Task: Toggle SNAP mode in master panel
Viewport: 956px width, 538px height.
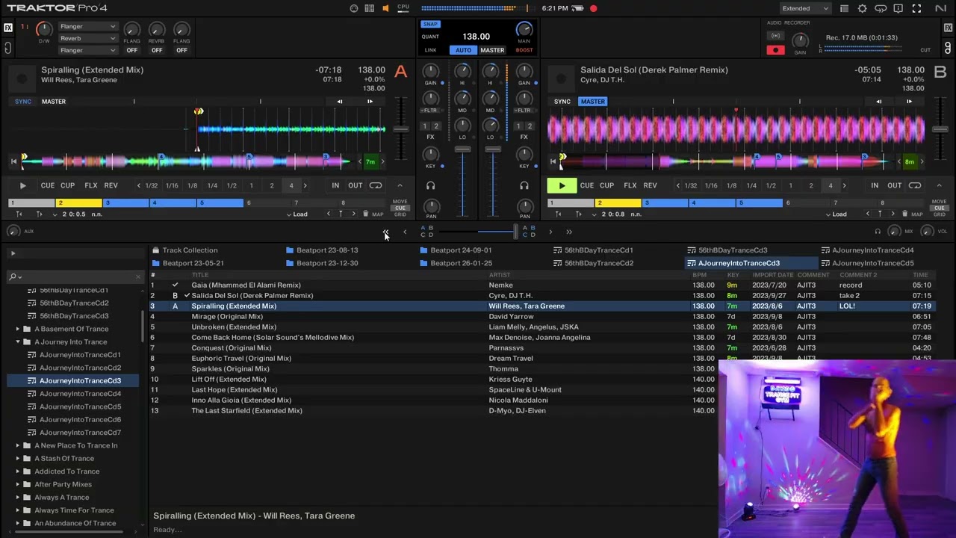Action: pyautogui.click(x=430, y=24)
